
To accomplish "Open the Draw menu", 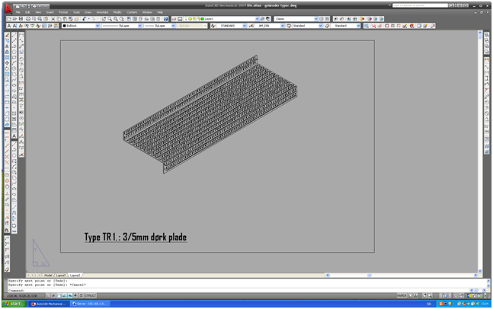I will pos(88,12).
